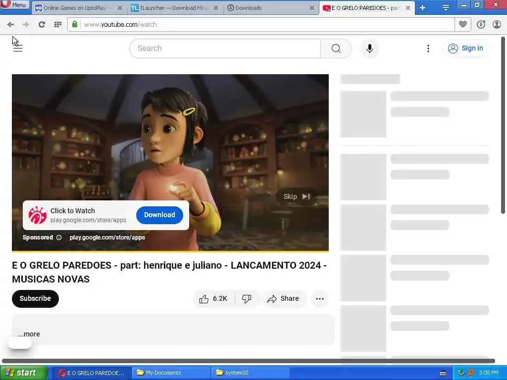This screenshot has height=380, width=507.
Task: Switch to Online Games on UptoPlay tab
Action: (x=75, y=8)
